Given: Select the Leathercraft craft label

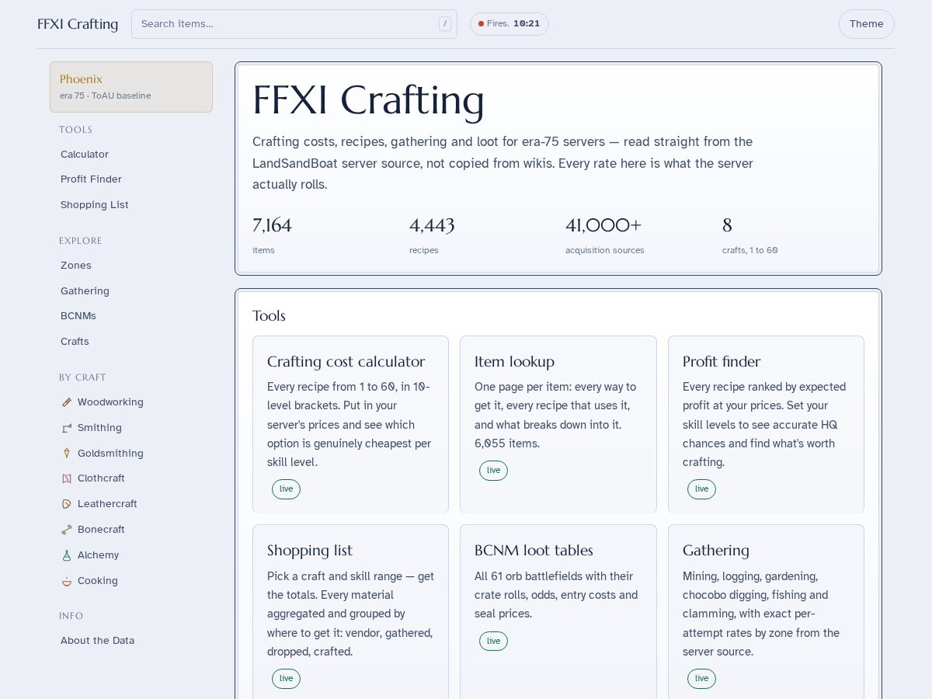Looking at the screenshot, I should tap(107, 504).
